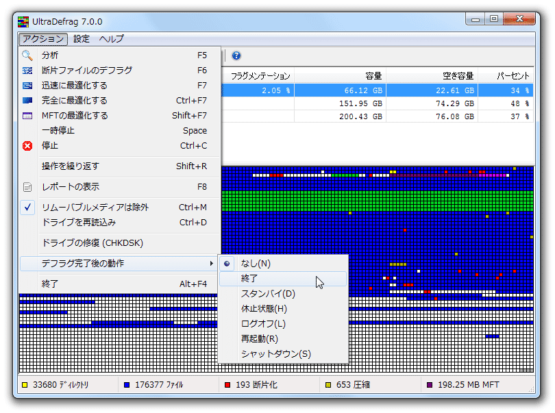
Task: Choose レポートの表示 menu entry
Action: [120, 187]
